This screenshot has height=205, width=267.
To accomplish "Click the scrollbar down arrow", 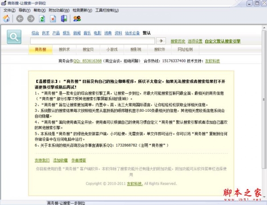I will 264,197.
